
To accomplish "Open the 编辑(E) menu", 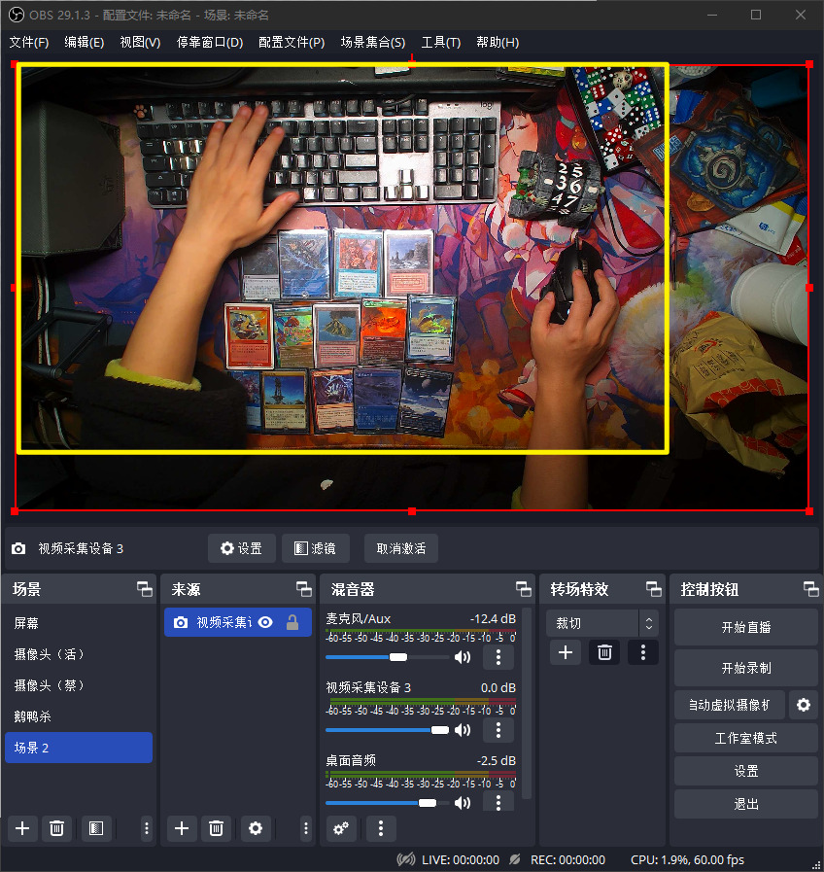I will pyautogui.click(x=84, y=42).
